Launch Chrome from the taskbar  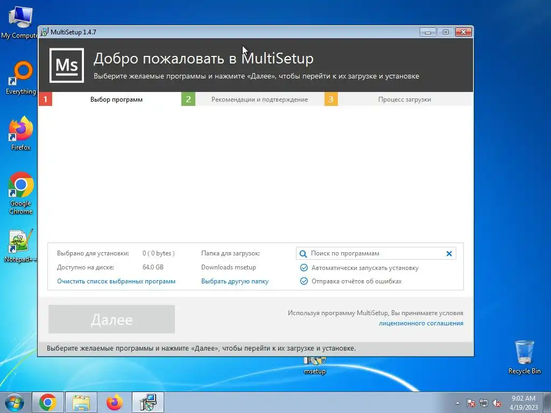click(x=48, y=402)
